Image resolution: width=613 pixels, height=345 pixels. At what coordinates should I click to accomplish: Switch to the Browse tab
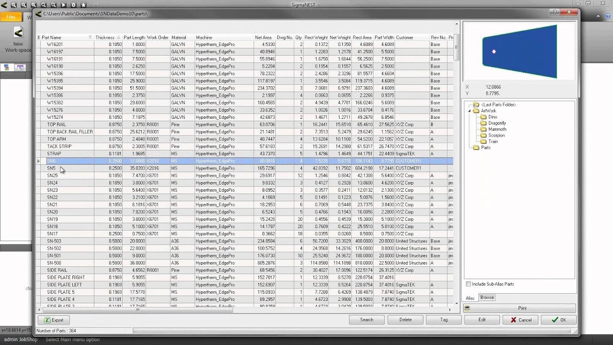point(487,298)
